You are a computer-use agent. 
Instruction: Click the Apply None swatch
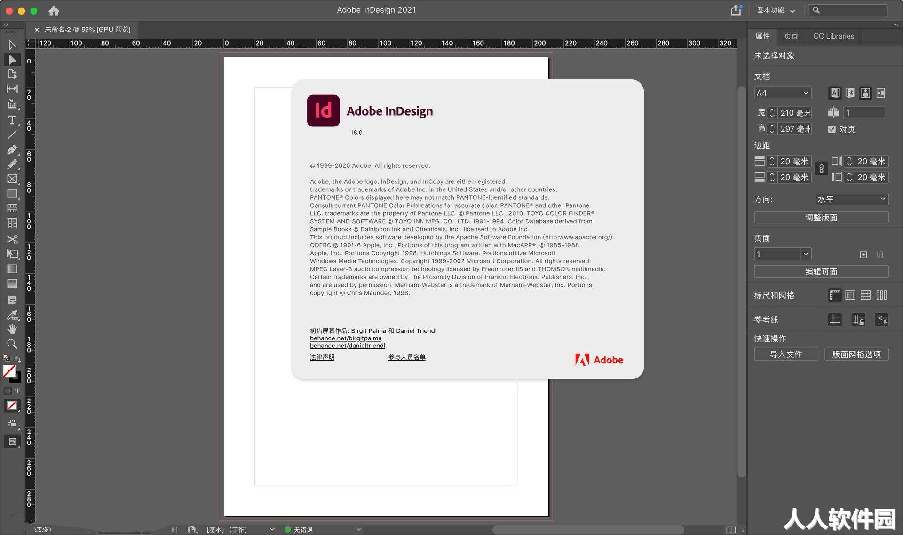(12, 406)
